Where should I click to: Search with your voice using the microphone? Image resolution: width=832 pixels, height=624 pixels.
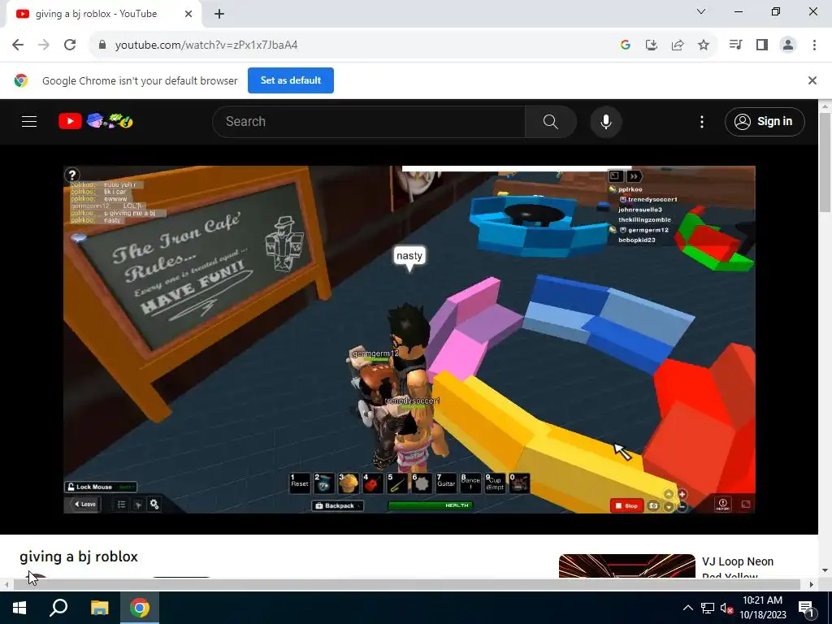pos(606,122)
